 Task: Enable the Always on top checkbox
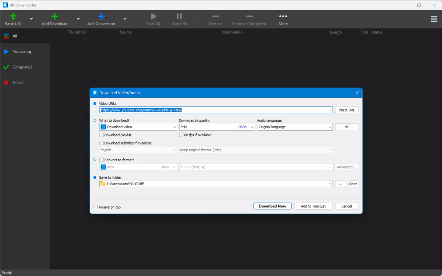tap(95, 207)
